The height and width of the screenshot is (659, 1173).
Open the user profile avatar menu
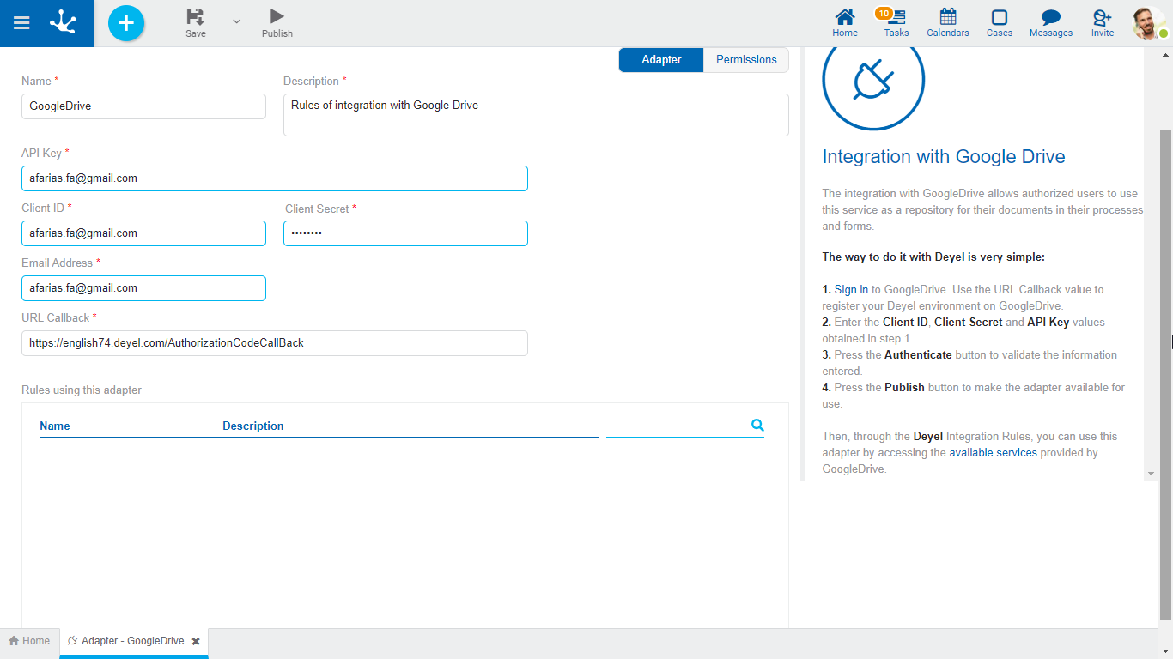tap(1148, 23)
